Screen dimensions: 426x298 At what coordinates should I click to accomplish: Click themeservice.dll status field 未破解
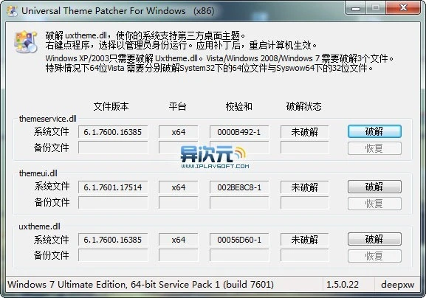coord(305,132)
